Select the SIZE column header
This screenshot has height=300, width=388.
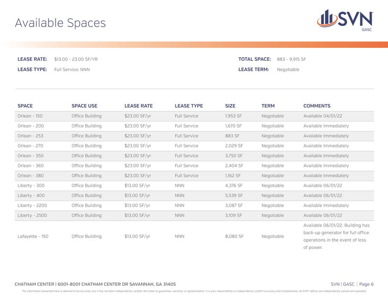pos(230,106)
